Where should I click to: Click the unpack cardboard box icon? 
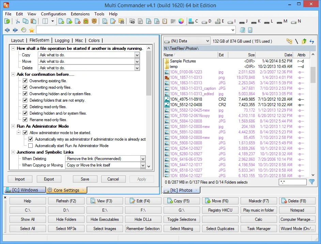click(x=94, y=21)
